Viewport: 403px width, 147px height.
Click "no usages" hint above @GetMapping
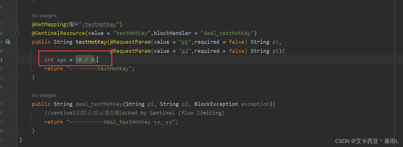(x=44, y=16)
